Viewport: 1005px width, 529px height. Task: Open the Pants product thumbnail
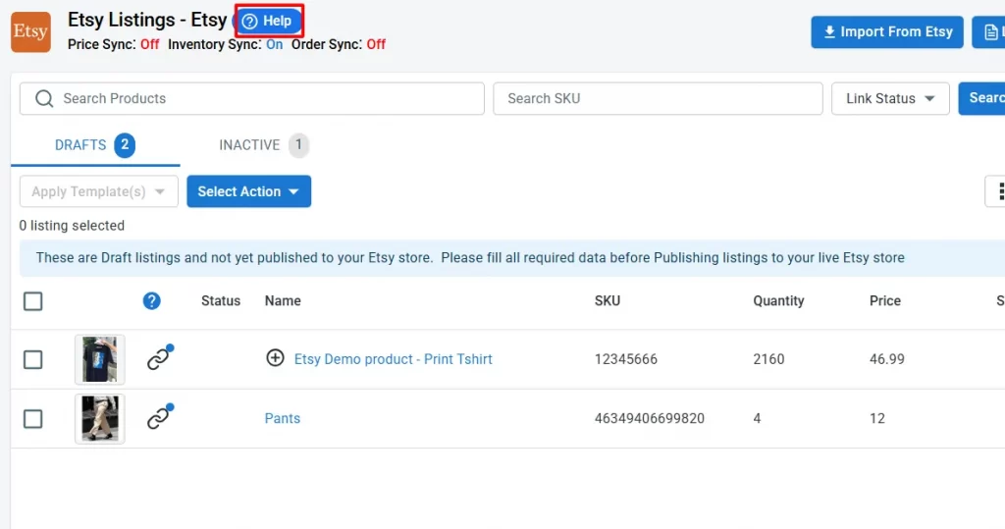(x=100, y=419)
